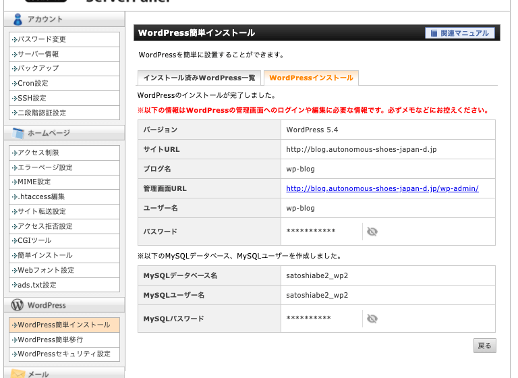This screenshot has width=518, height=378.
Task: Click the アカウント section header icon
Action: point(18,20)
